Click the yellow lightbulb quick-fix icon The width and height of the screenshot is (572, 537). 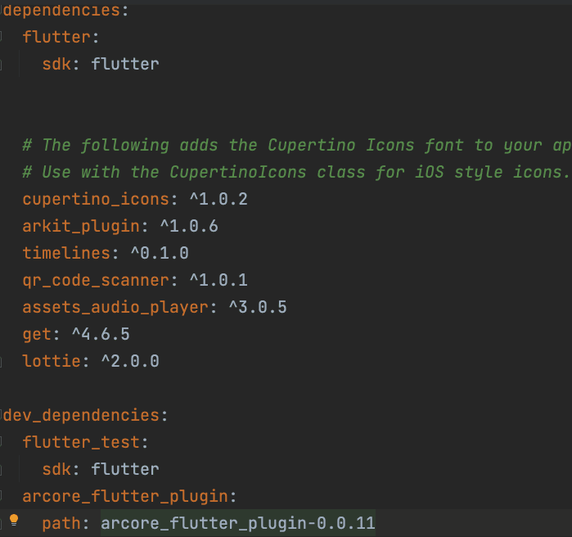tap(13, 521)
